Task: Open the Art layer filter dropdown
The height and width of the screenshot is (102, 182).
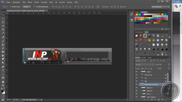Action: pyautogui.click(x=141, y=61)
